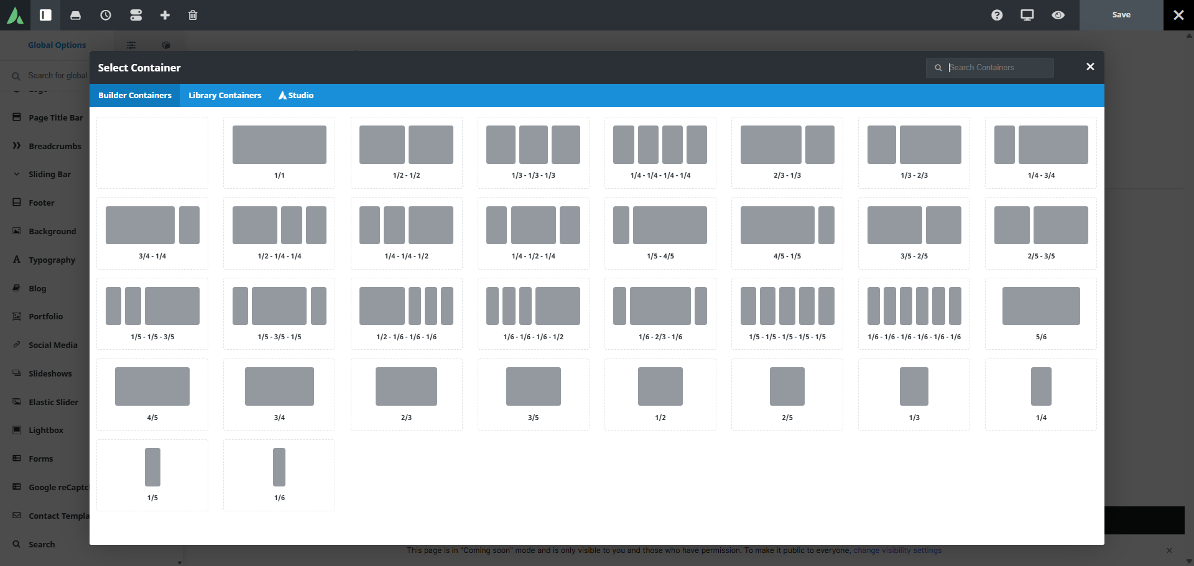
Task: Open builder preferences toggle icon
Action: [136, 15]
